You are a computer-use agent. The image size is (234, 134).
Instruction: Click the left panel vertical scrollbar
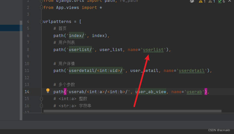click(21, 70)
